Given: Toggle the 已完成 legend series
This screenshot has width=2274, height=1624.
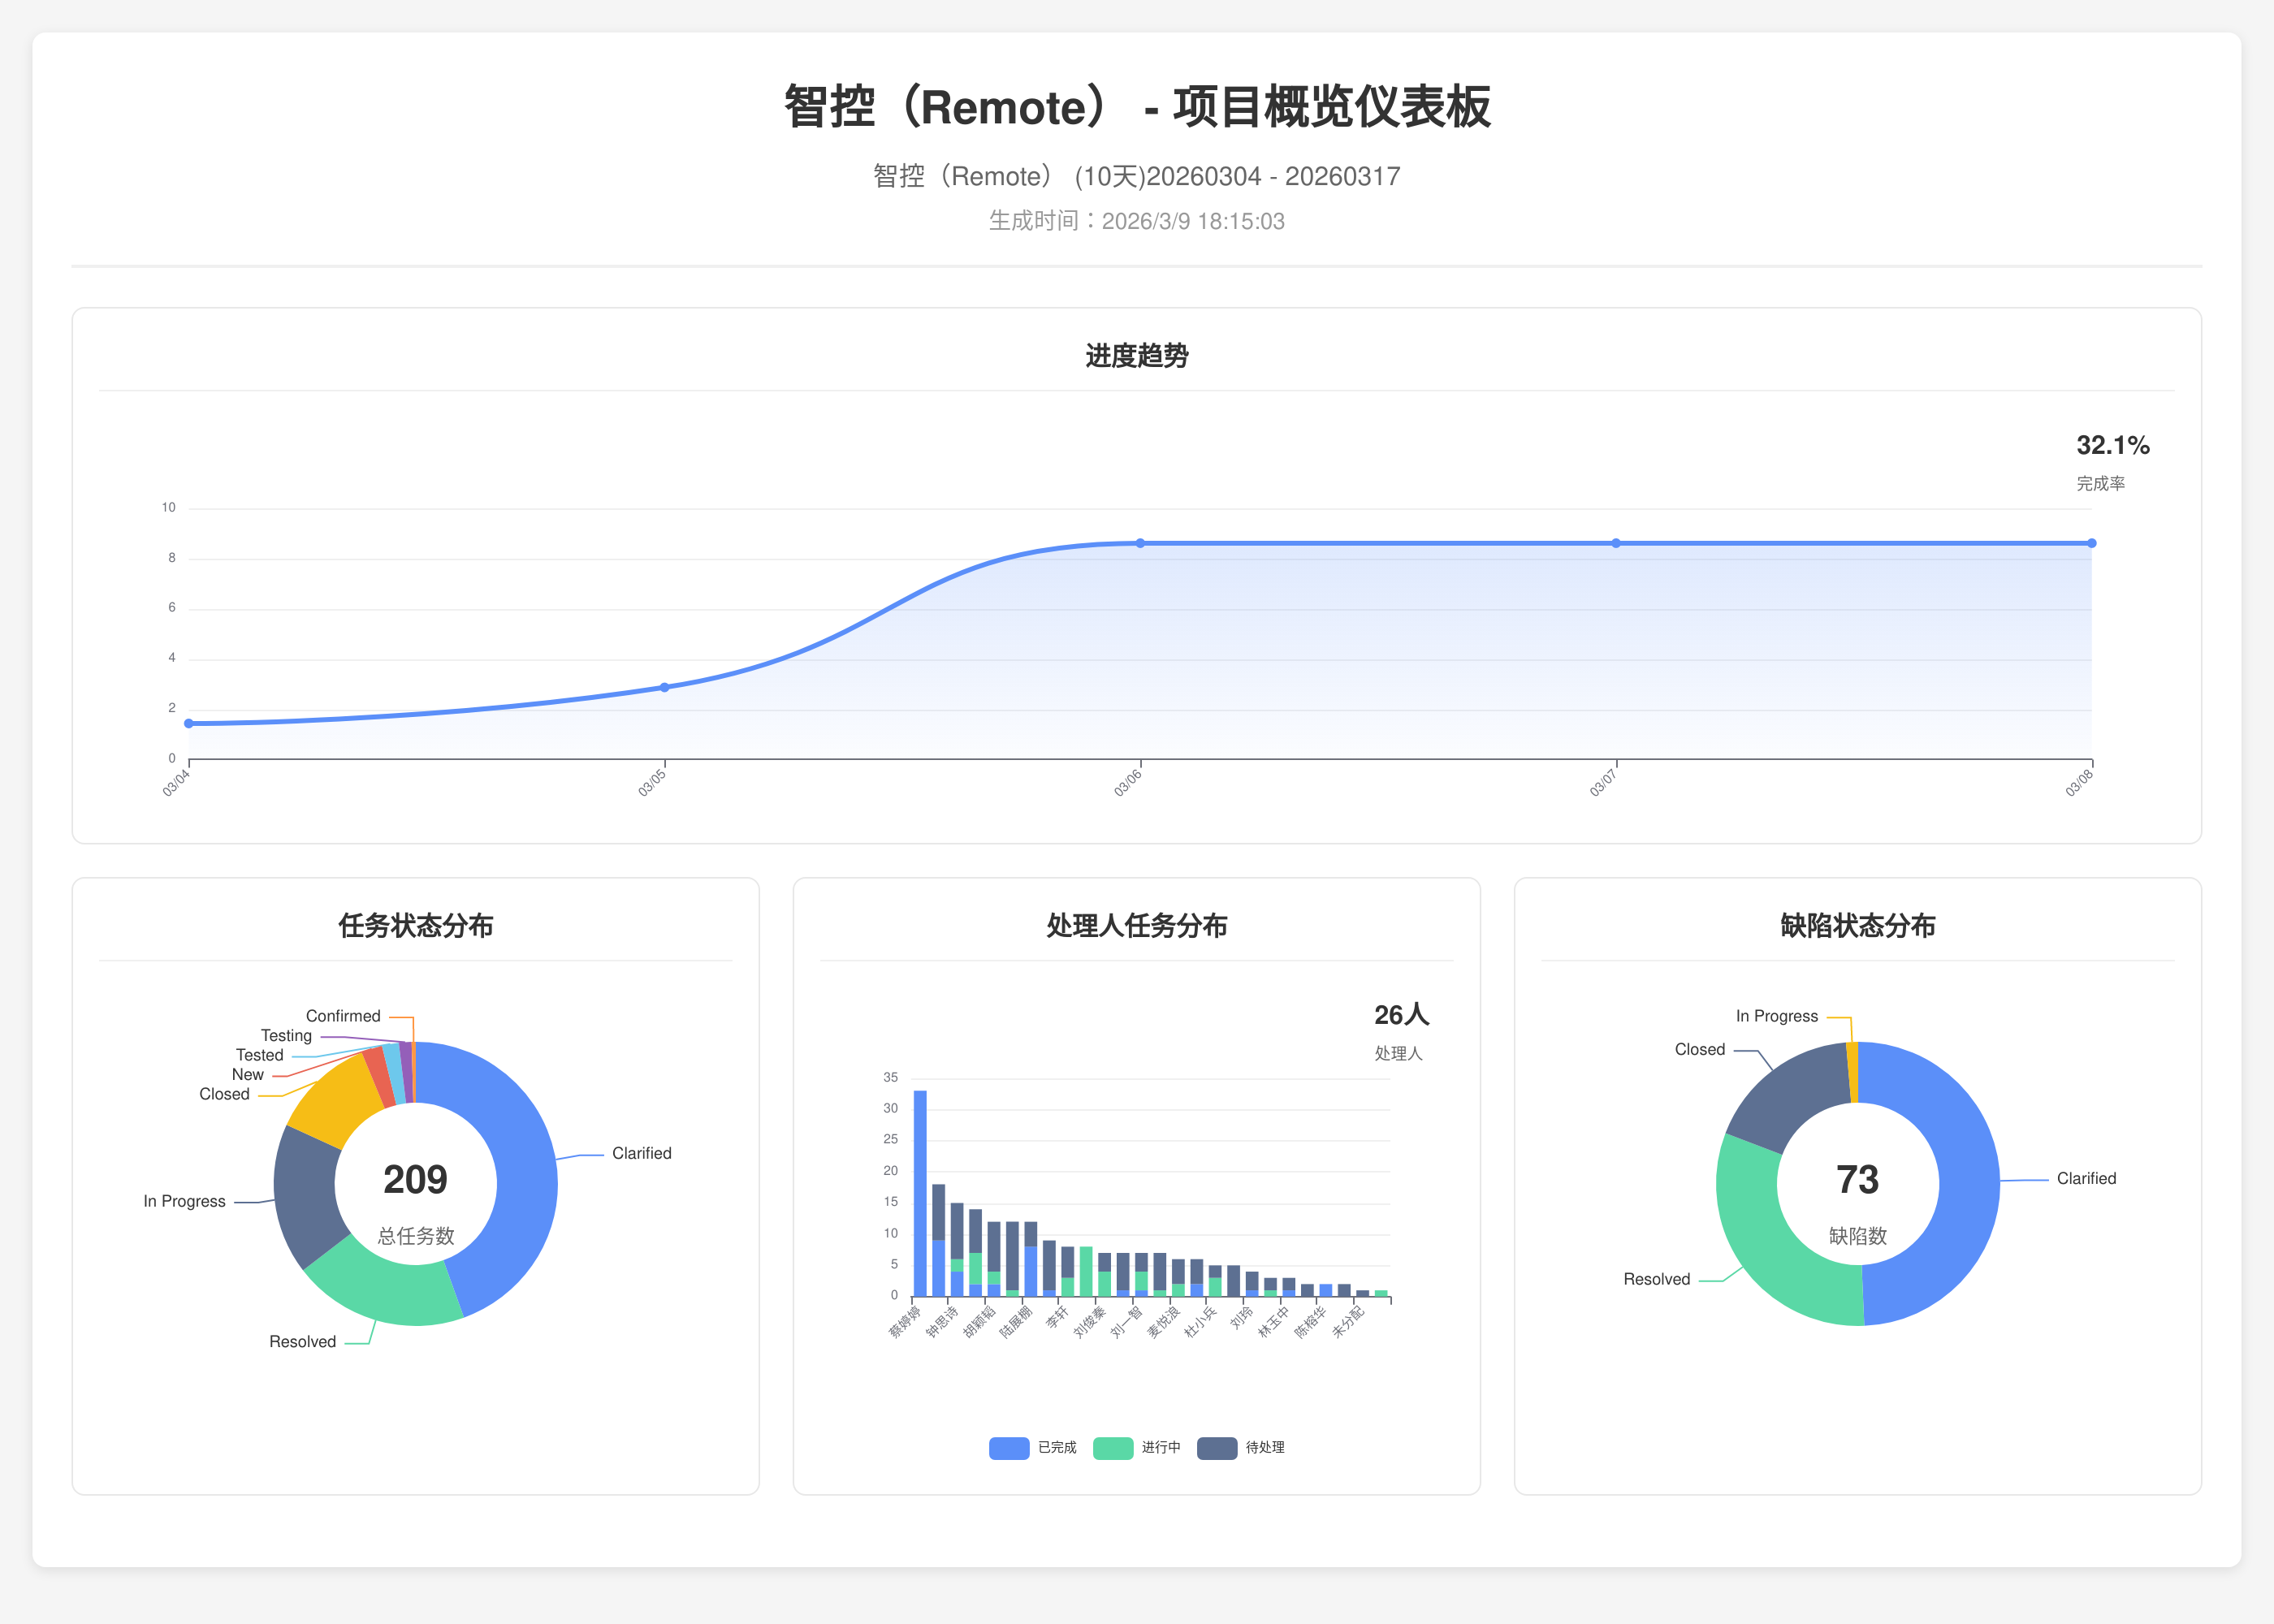Looking at the screenshot, I should 1056,1447.
